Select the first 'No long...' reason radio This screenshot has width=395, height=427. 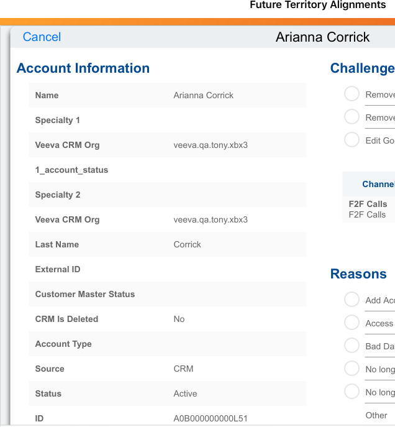(x=352, y=369)
